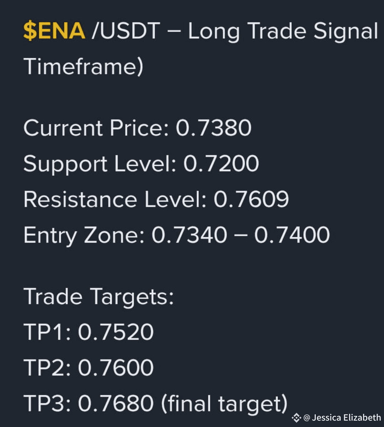Click the 0.7400 entry value
Screen dimensions: 384x427
pos(292,235)
